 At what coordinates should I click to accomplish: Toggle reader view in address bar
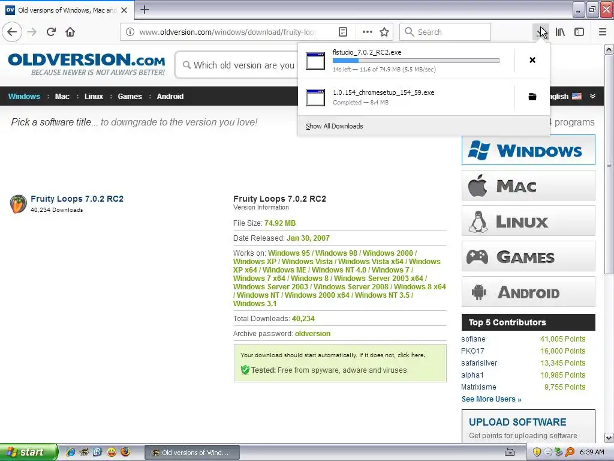pyautogui.click(x=342, y=32)
